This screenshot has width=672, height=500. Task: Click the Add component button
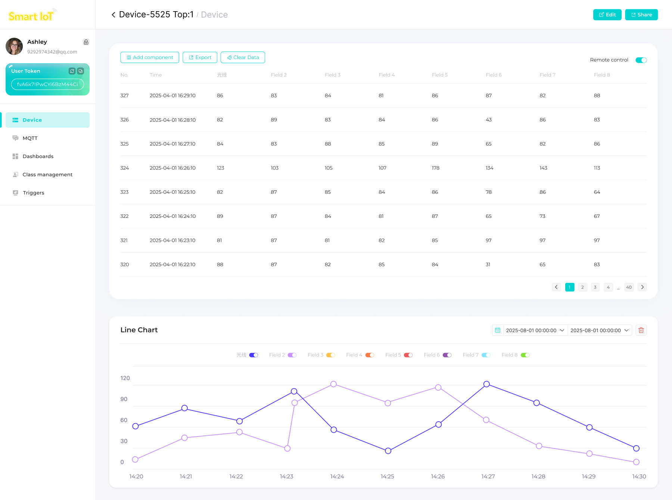[150, 57]
